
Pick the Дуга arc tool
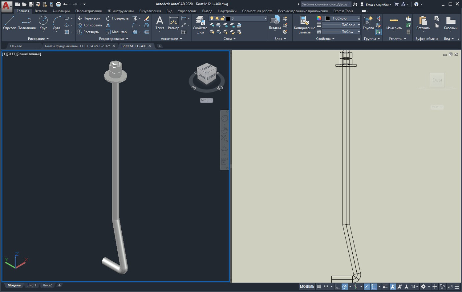56,23
